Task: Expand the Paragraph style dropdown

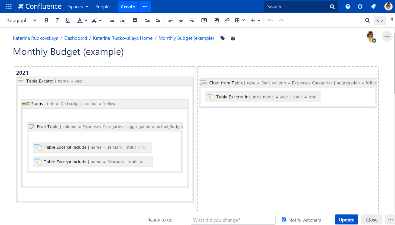Action: pos(21,20)
